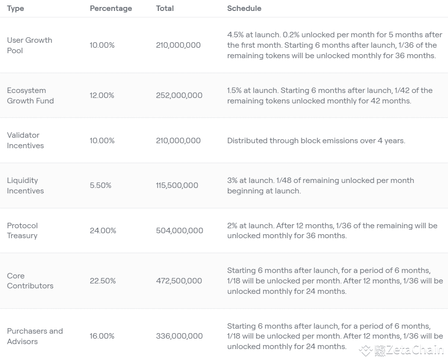The image size is (448, 361).
Task: Select the Purchasers and Advisors row label
Action: coord(35,336)
